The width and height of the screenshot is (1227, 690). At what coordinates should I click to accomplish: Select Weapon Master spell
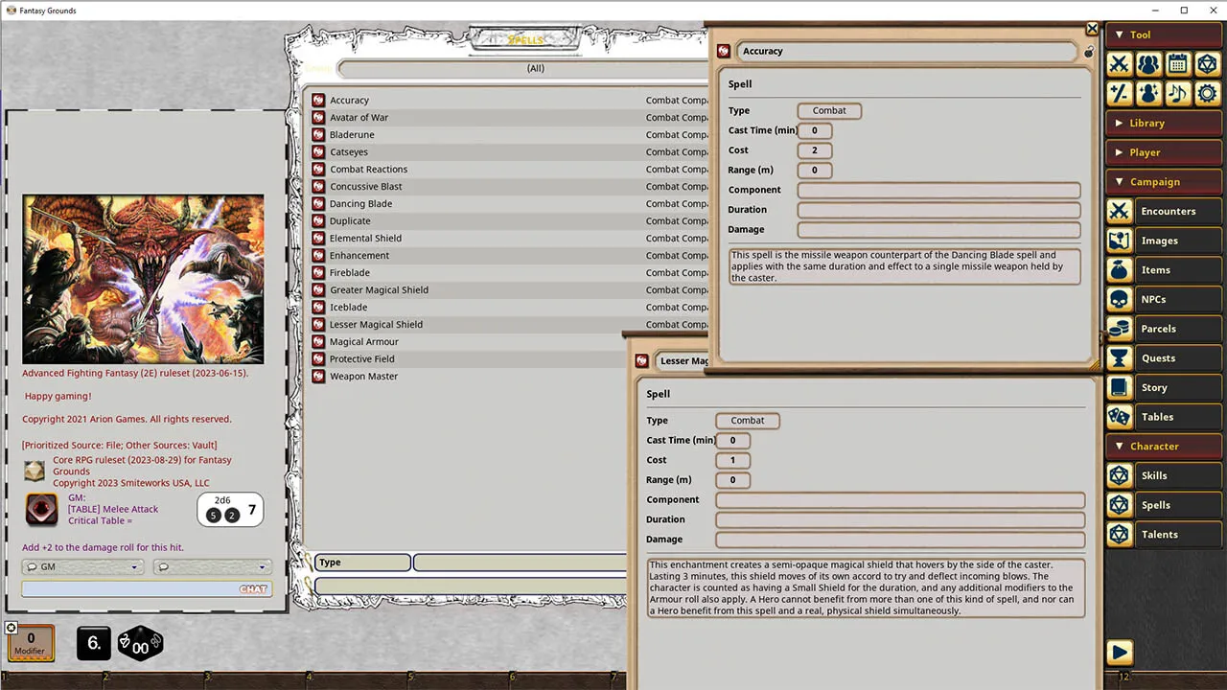(x=364, y=377)
